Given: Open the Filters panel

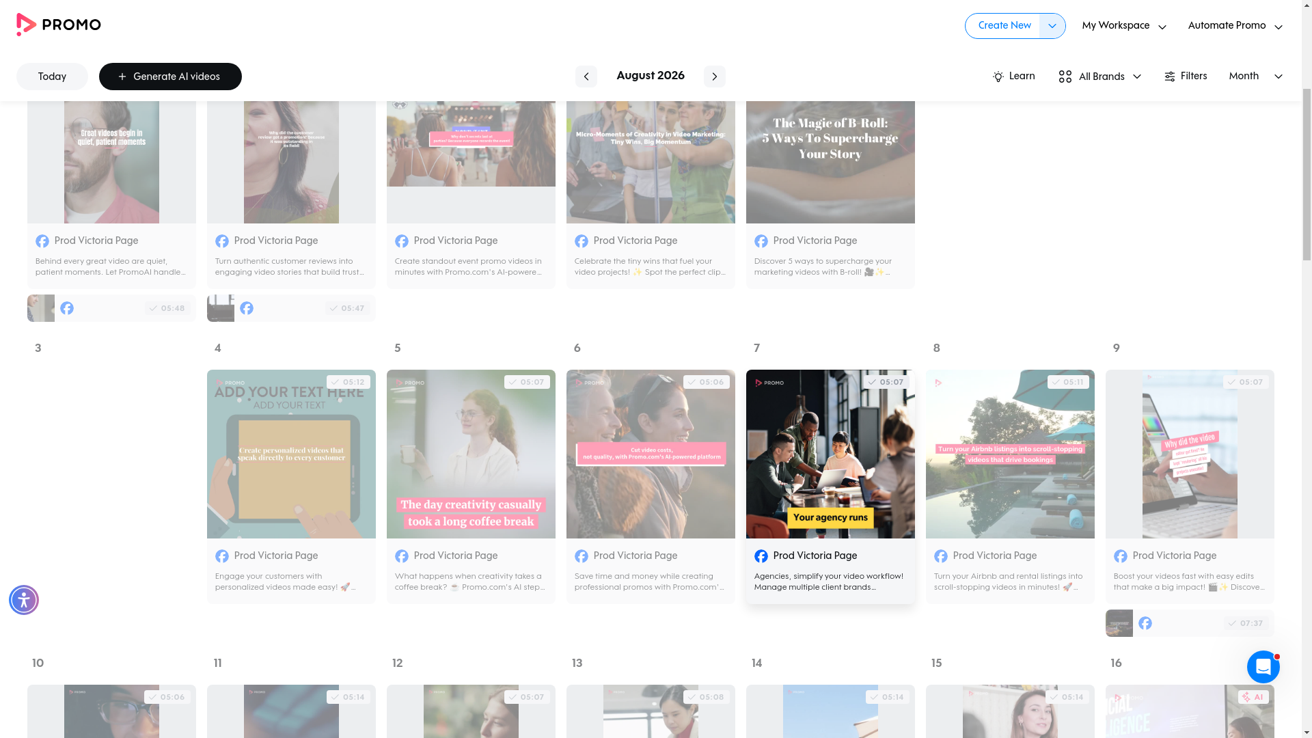Looking at the screenshot, I should (x=1186, y=77).
